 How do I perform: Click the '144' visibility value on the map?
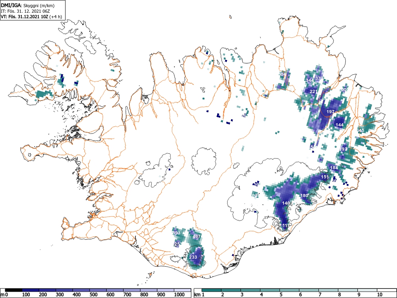click(x=339, y=125)
